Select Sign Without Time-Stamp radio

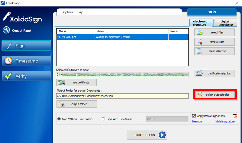click(x=59, y=119)
